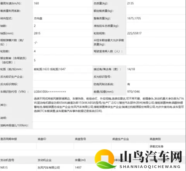
Task: Click the wheelbase value 2815
Action: click(x=37, y=33)
